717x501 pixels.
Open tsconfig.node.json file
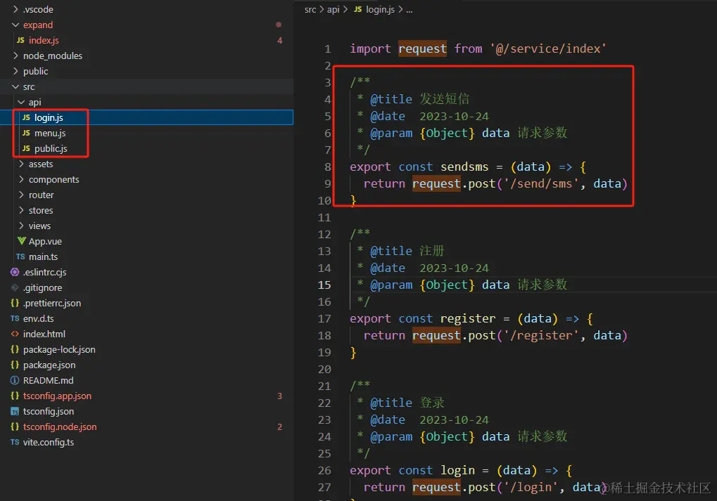pyautogui.click(x=60, y=427)
